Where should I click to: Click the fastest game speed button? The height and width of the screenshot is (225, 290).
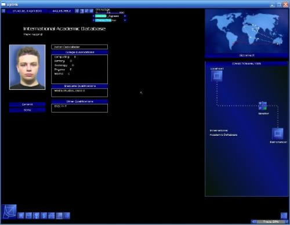coord(91,11)
